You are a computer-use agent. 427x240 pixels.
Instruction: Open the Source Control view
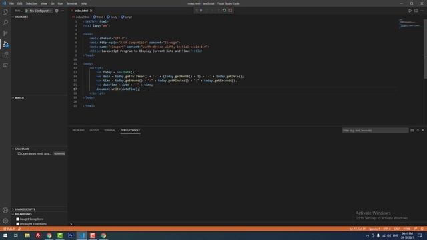(5, 33)
